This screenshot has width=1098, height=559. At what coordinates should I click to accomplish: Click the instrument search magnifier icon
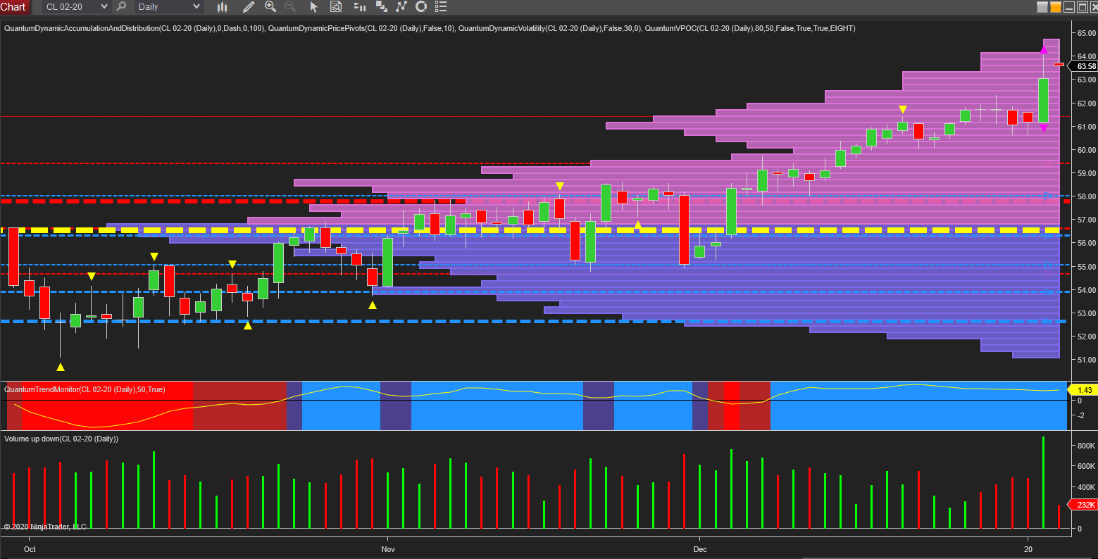click(x=121, y=6)
